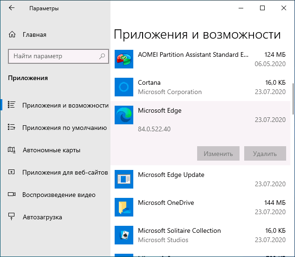Select Microsoft Edge Update entry name
Screen dimensions: 295x257
[171, 175]
